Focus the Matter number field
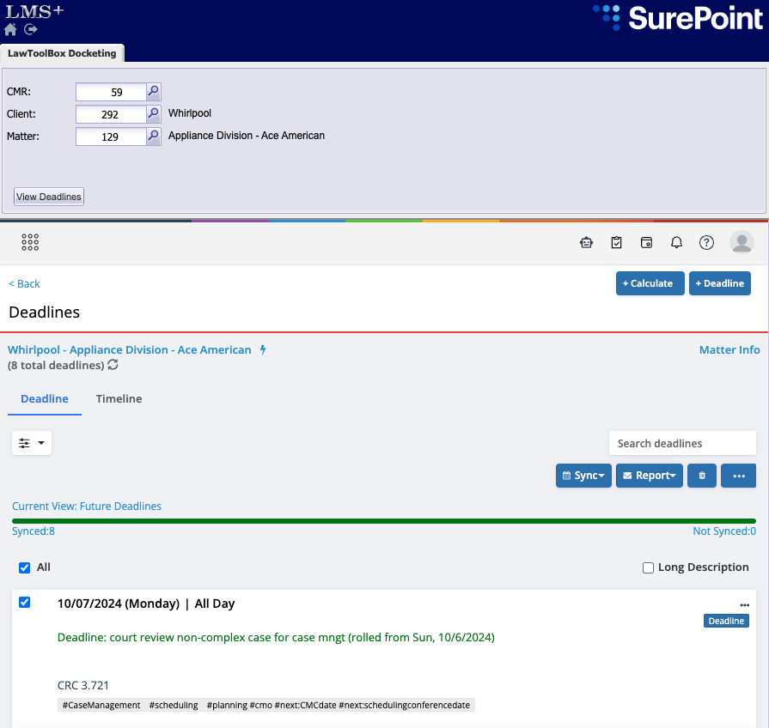 112,136
